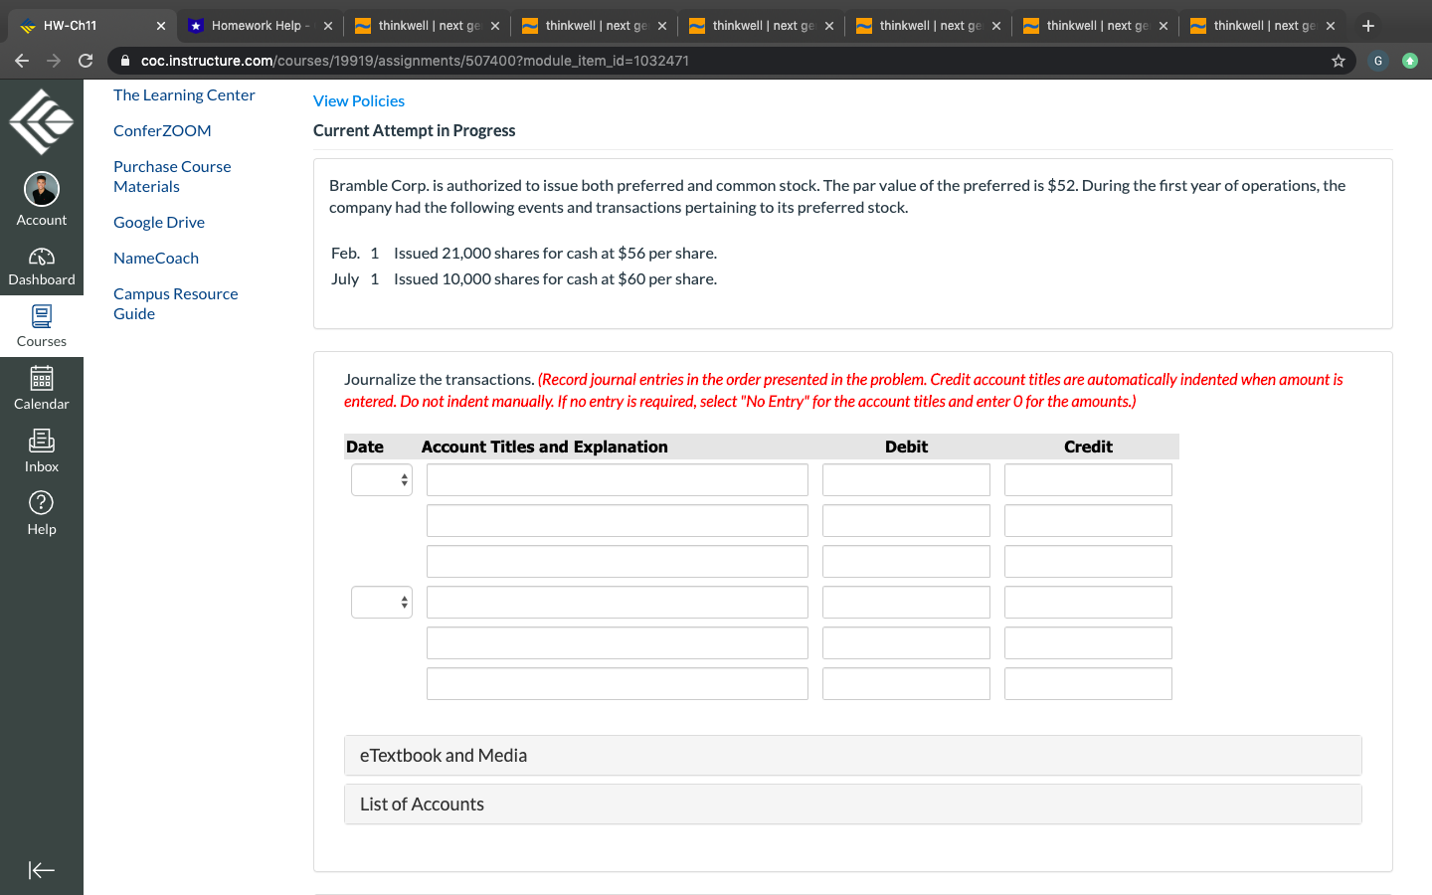Viewport: 1432px width, 895px height.
Task: Open the G profile icon in browser toolbar
Action: [1378, 61]
